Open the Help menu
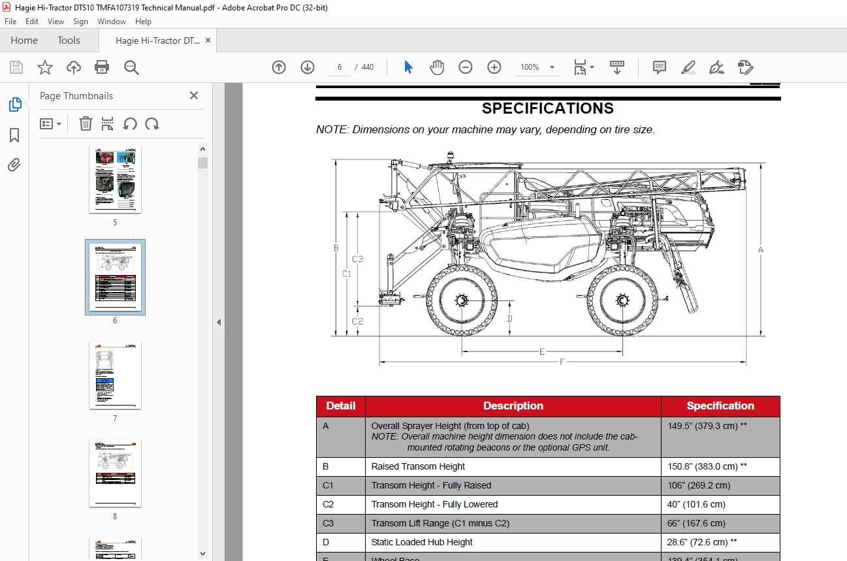This screenshot has width=847, height=561. pos(143,22)
